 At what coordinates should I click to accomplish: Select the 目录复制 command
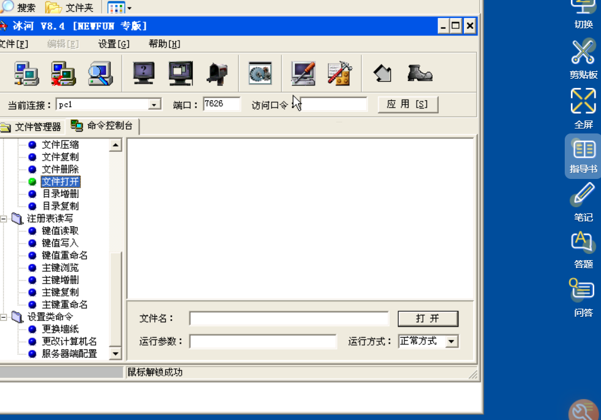[60, 206]
